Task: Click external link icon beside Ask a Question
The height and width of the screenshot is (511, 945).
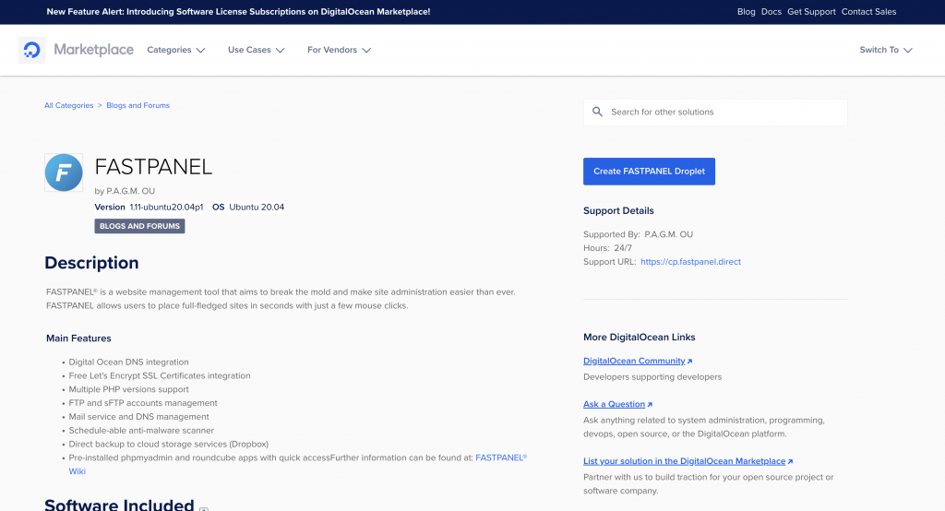Action: click(650, 405)
